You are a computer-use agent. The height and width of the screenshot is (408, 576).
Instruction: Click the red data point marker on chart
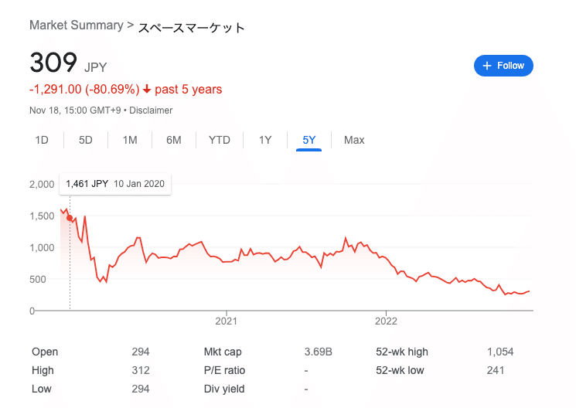(70, 218)
